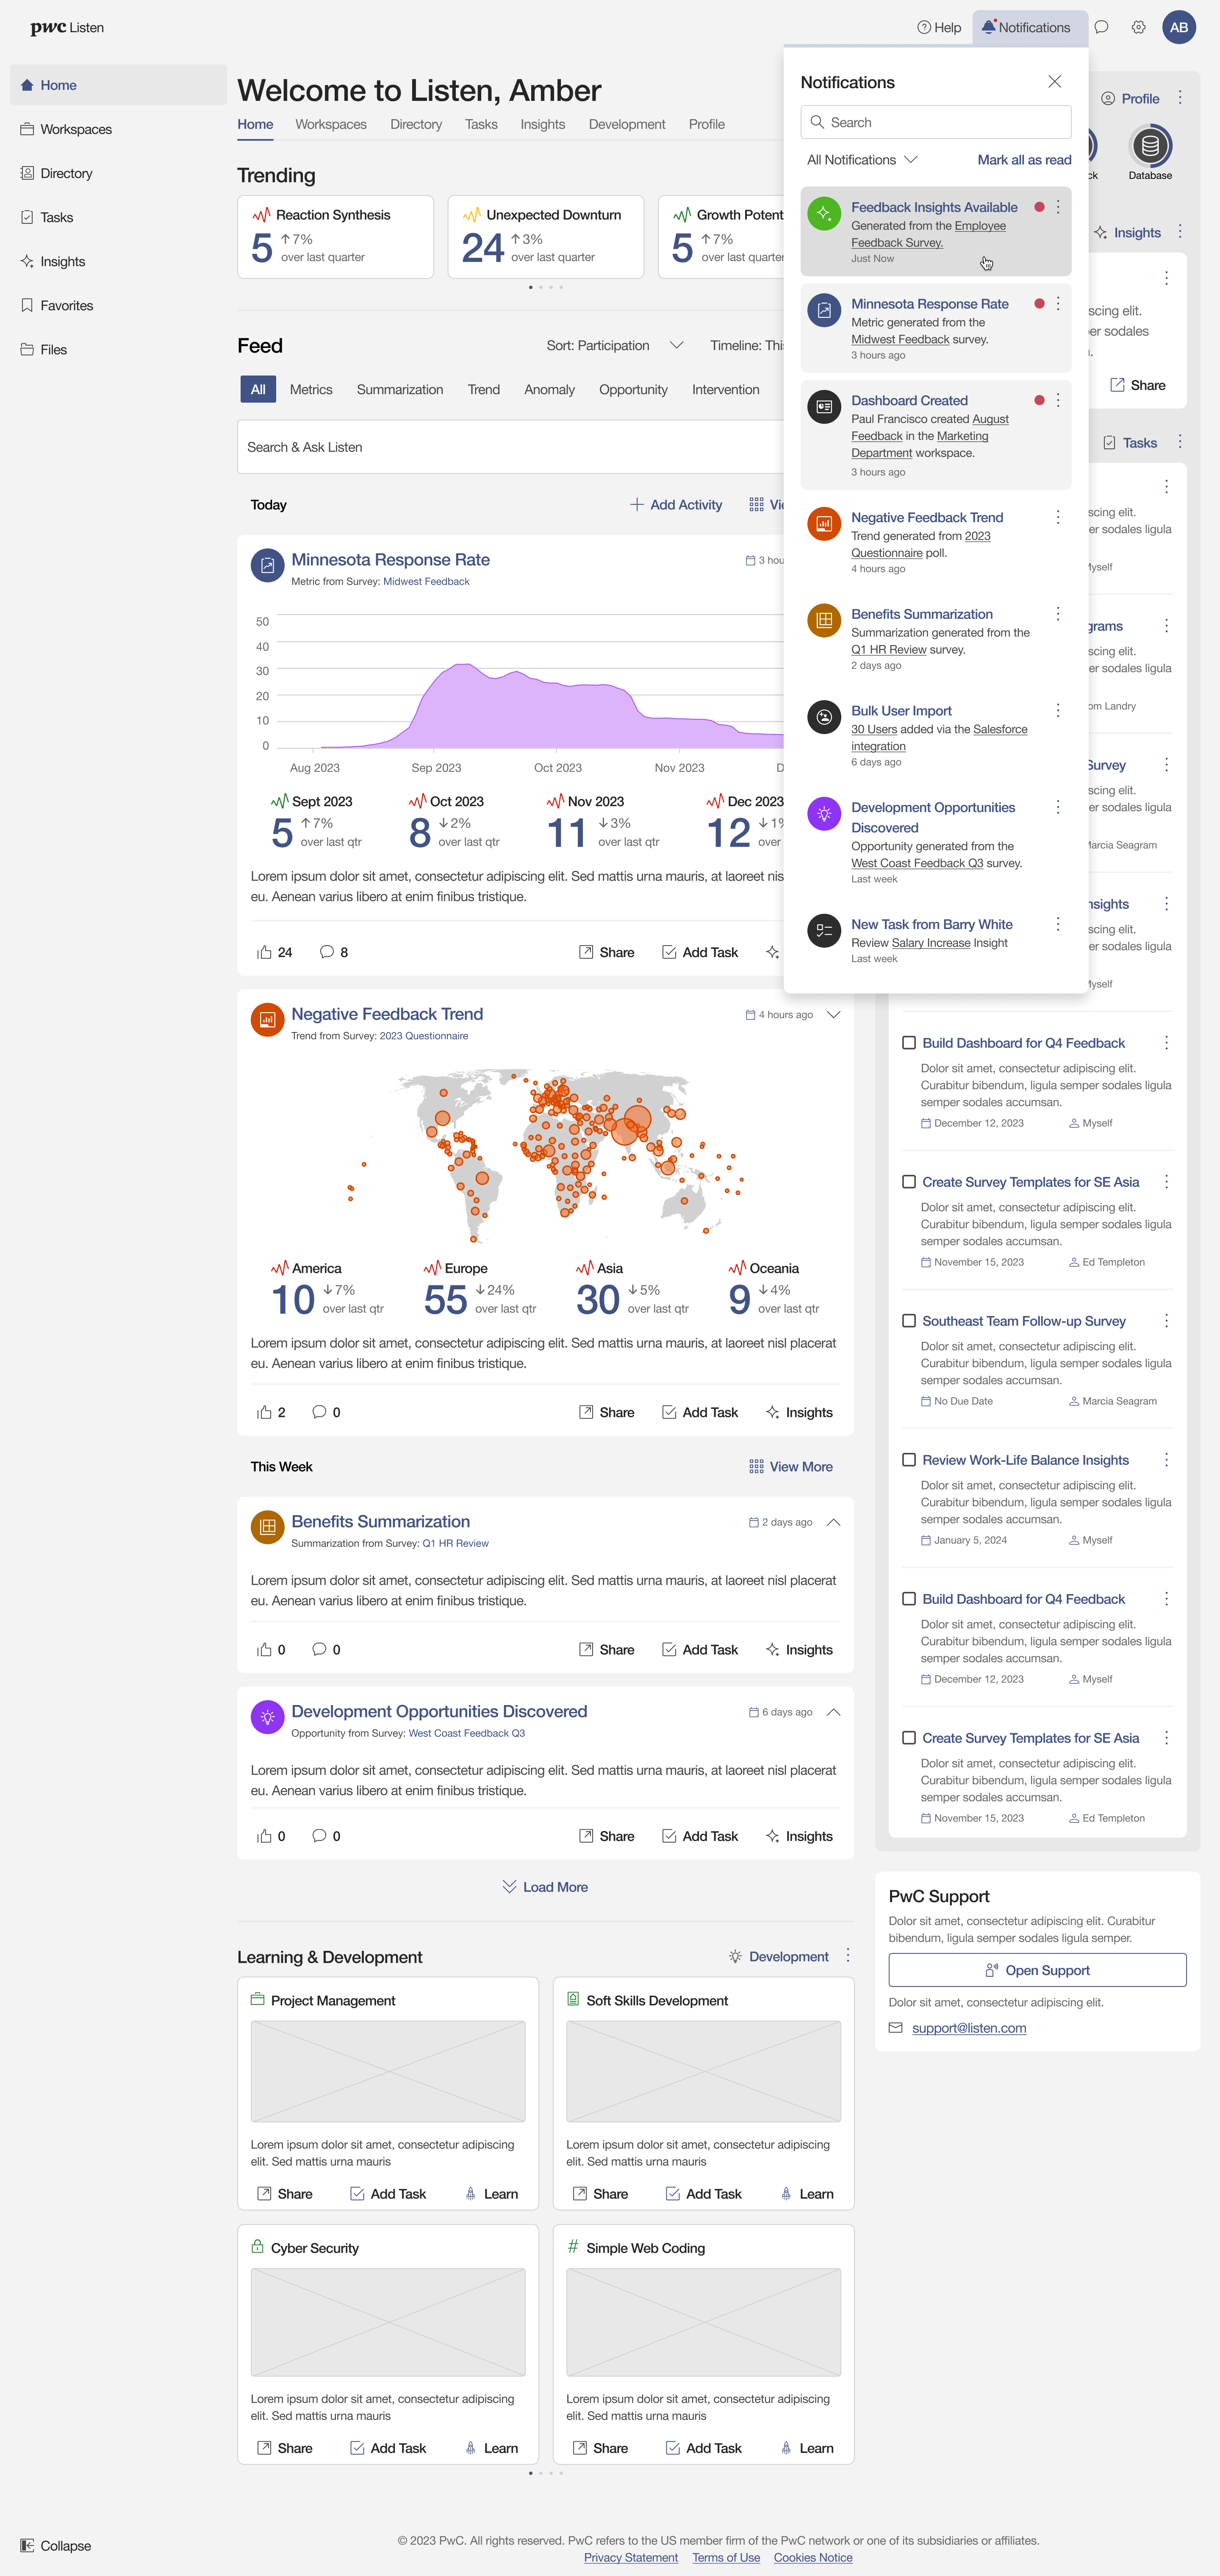Share the Soft Skills Development course

[x=601, y=2194]
